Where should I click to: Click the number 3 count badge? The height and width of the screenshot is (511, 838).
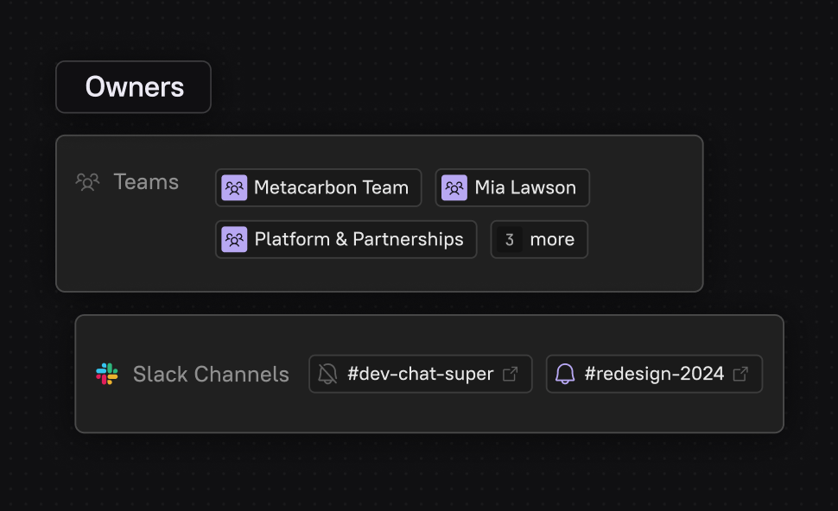(x=510, y=240)
